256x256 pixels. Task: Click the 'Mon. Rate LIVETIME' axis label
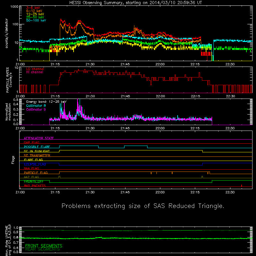coord(6,241)
